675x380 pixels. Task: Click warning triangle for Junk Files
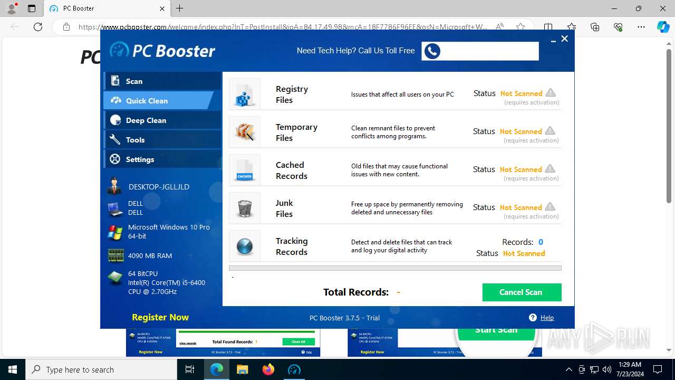550,207
